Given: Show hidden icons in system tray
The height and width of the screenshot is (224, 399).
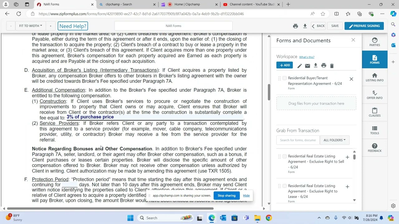Looking at the screenshot, I should coord(319,218).
